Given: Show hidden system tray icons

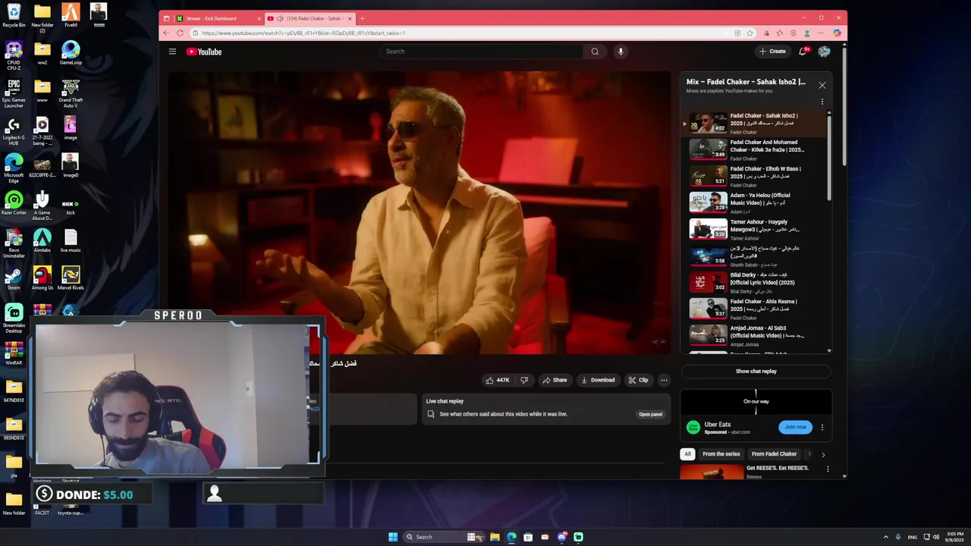Looking at the screenshot, I should point(885,537).
